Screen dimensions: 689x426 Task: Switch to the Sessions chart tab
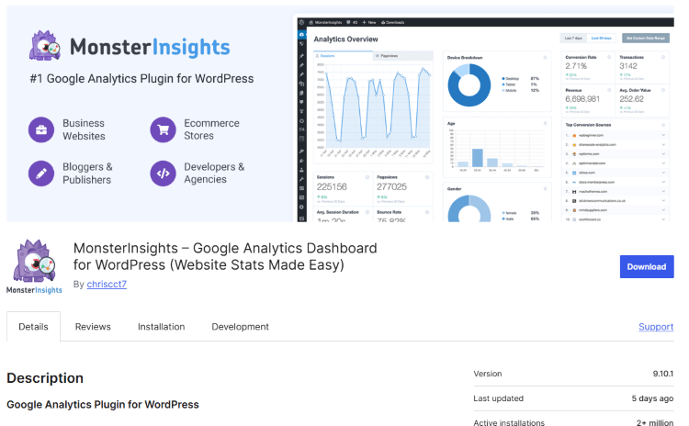click(x=343, y=56)
